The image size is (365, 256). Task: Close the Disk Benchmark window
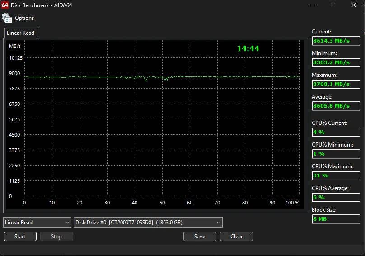click(354, 5)
